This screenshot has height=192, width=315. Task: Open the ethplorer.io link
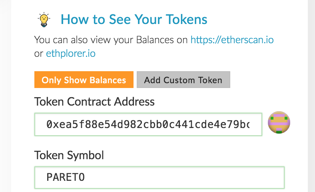pyautogui.click(x=70, y=53)
